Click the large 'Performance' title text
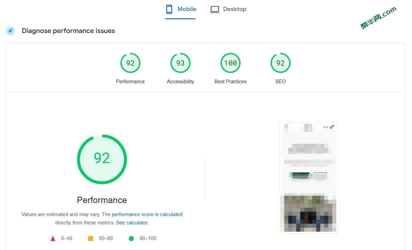Image resolution: width=412 pixels, height=250 pixels. click(x=102, y=200)
